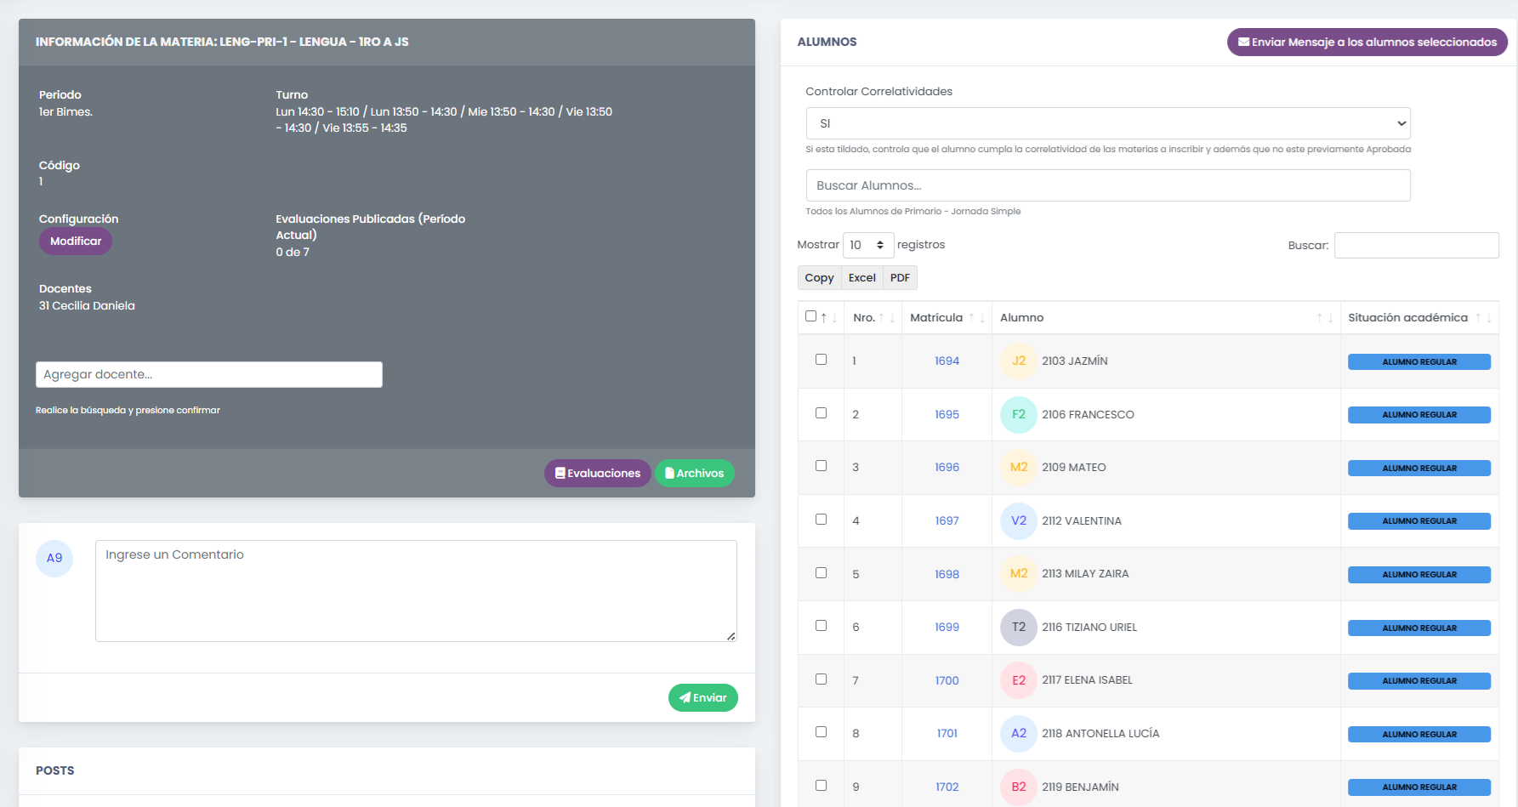The image size is (1518, 807).
Task: Check the box for row 8 Antonella Lucía
Action: click(821, 732)
